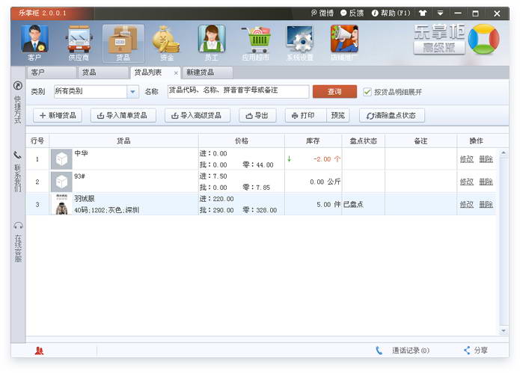
Task: Click the 羽绒服 product thumbnail
Action: (61, 204)
